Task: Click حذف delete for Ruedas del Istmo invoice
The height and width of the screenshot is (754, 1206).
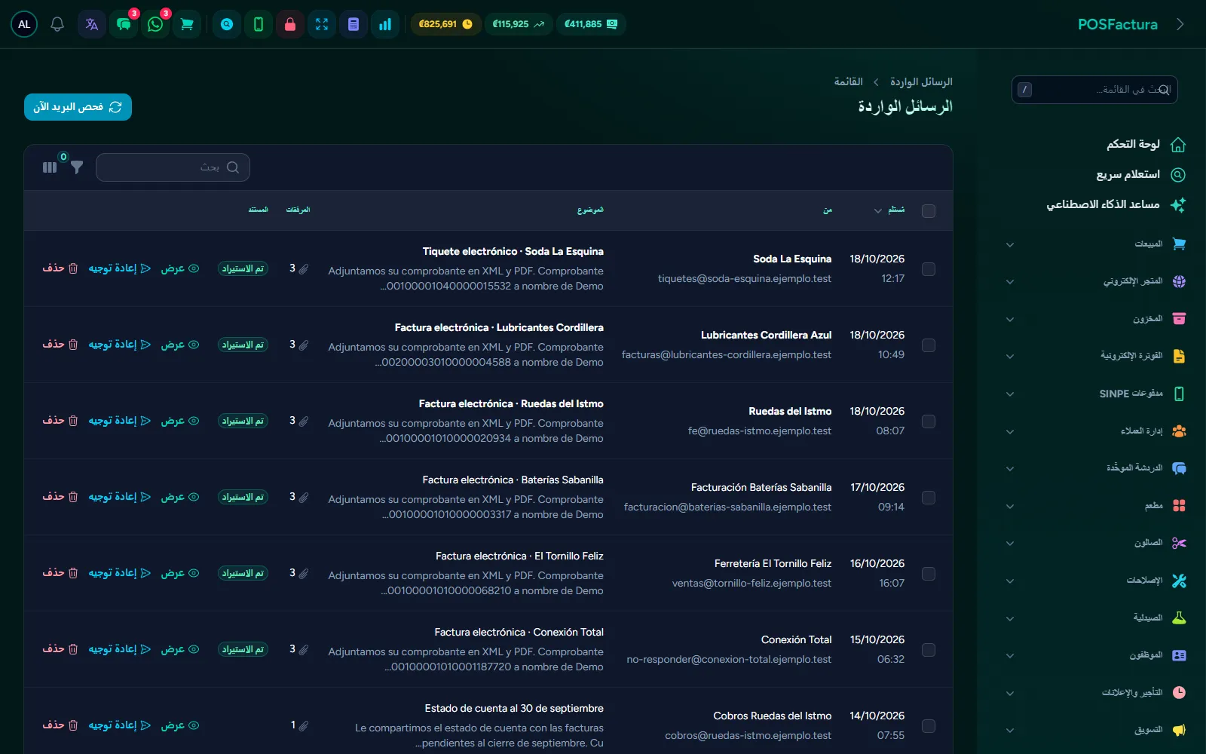Action: (x=60, y=421)
